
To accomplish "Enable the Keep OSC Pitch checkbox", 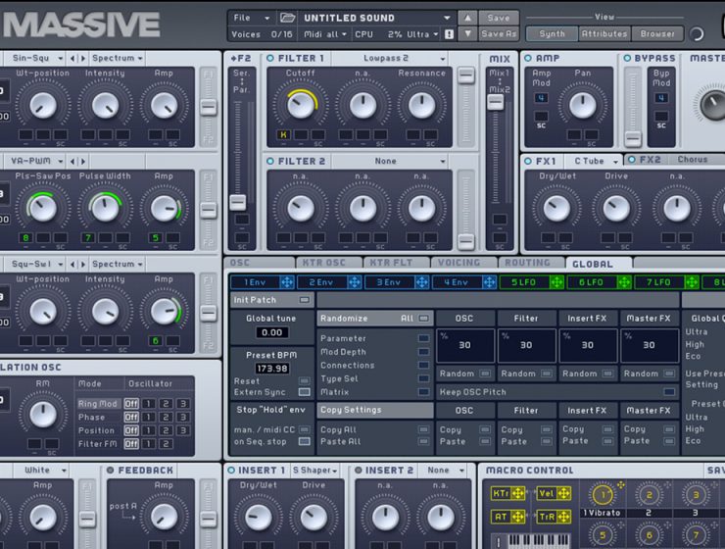I will click(x=668, y=392).
